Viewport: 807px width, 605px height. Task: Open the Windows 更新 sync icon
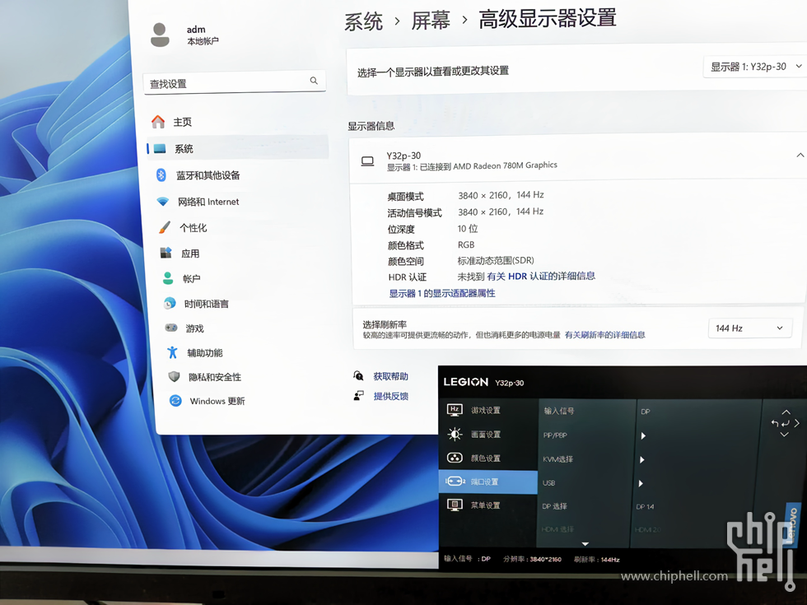tap(175, 400)
